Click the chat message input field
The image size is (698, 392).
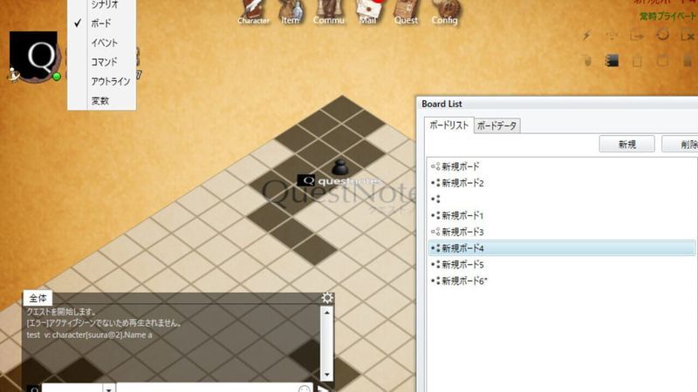207,388
